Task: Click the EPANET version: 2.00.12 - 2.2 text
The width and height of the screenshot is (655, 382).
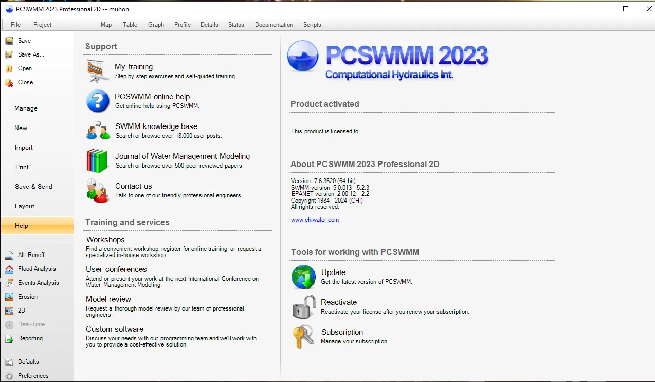Action: tap(330, 194)
